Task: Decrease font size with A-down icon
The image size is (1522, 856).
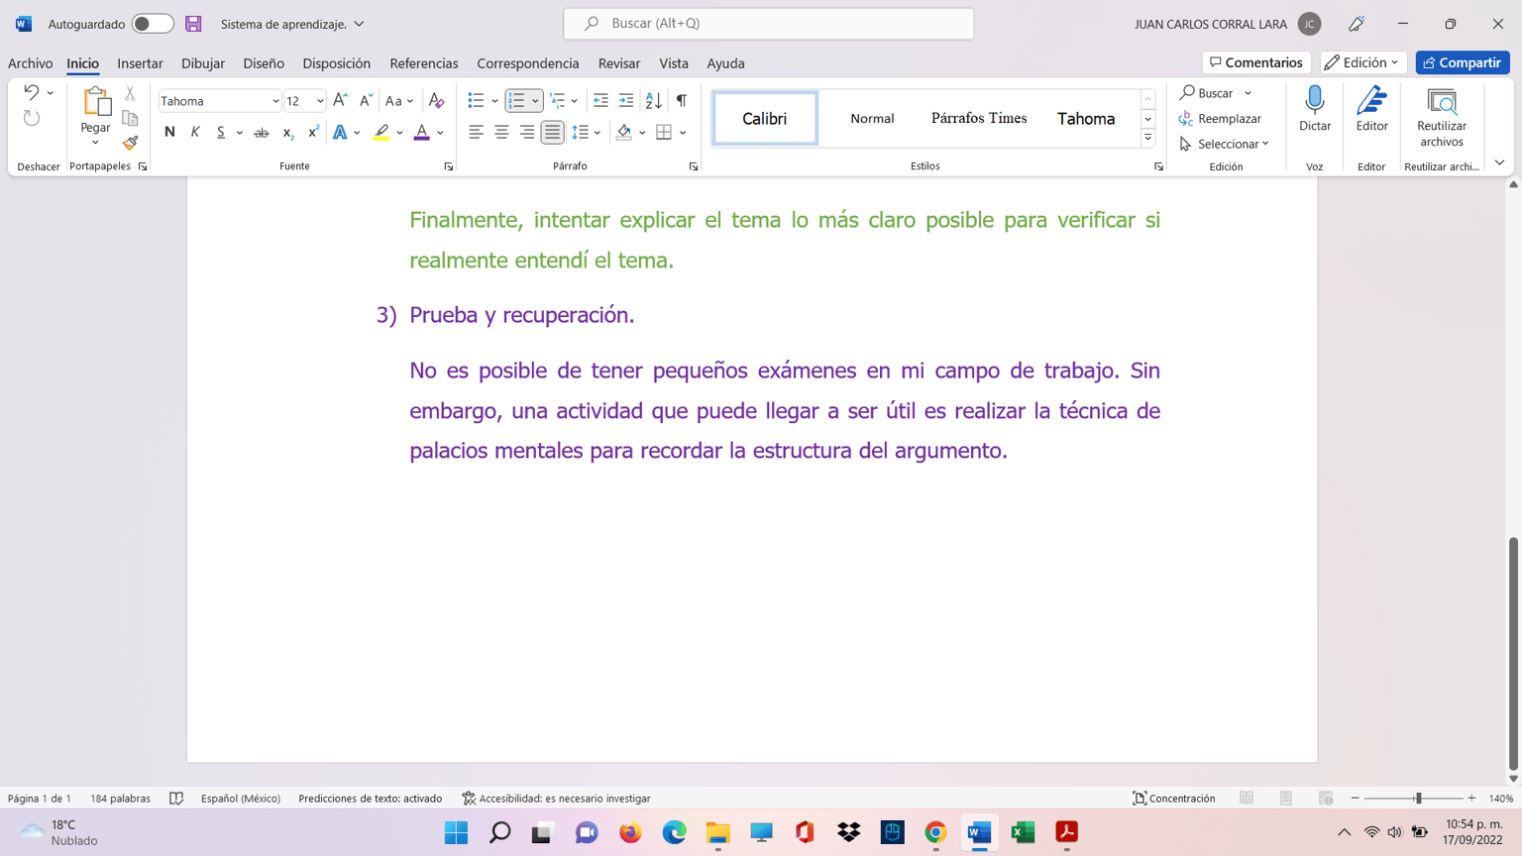Action: 366,100
